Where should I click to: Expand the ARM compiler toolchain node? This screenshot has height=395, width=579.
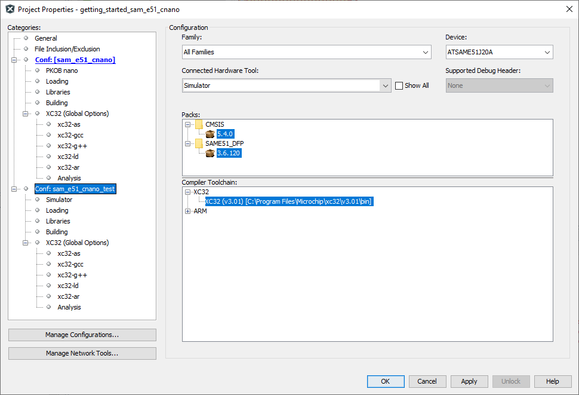tap(188, 211)
